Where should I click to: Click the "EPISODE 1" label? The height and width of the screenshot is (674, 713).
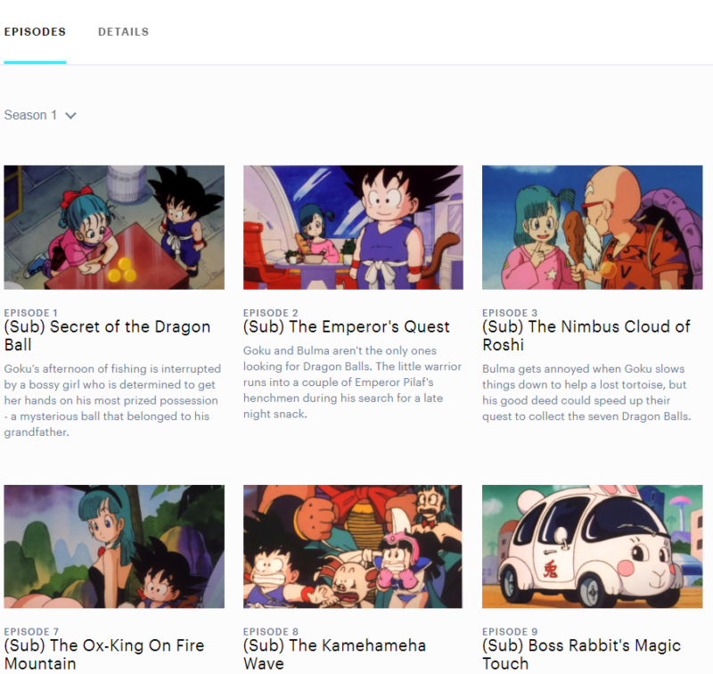click(x=31, y=313)
